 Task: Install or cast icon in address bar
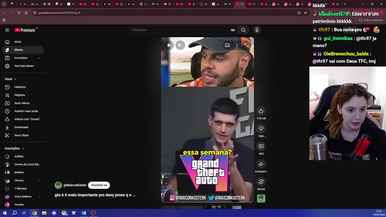(x=299, y=13)
